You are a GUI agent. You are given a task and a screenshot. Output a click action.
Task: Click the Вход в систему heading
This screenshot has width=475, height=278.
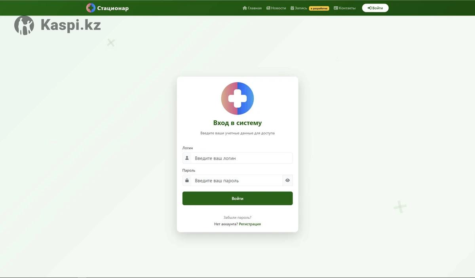tap(237, 123)
